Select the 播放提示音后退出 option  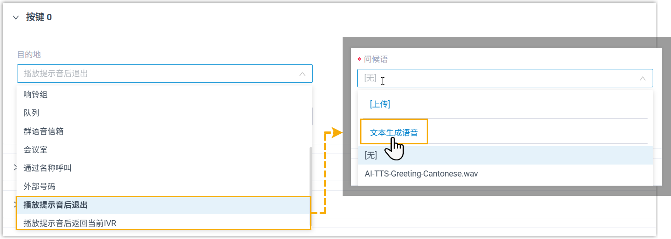coord(55,205)
